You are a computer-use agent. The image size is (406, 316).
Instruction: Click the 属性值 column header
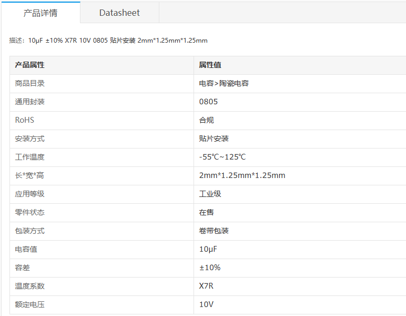[x=210, y=65]
